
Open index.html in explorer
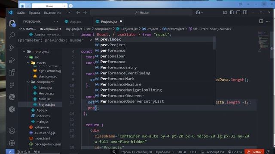(x=42, y=139)
